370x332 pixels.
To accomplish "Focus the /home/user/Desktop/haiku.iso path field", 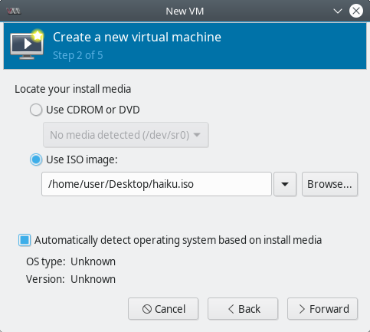I will [x=156, y=184].
